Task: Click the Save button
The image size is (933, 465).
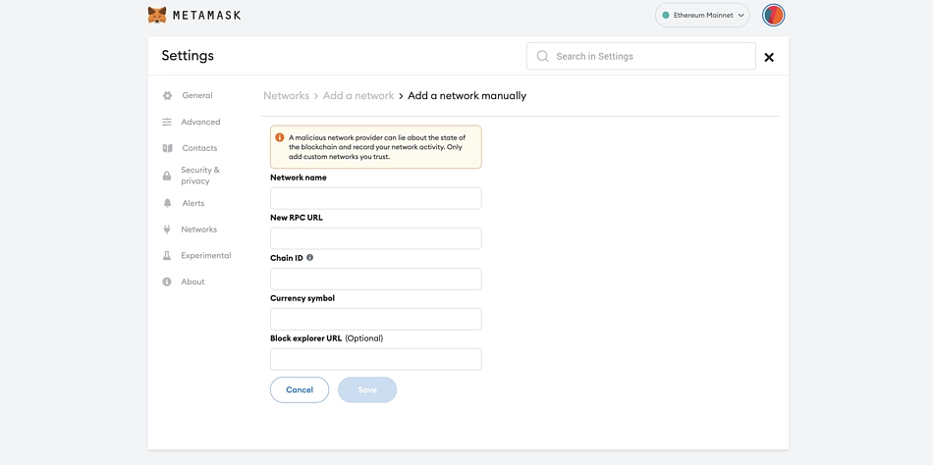Action: [367, 390]
